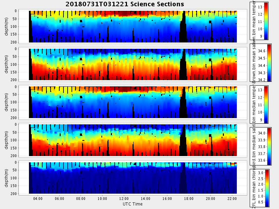Select the 22:00 tick on the time axis

click(232, 199)
